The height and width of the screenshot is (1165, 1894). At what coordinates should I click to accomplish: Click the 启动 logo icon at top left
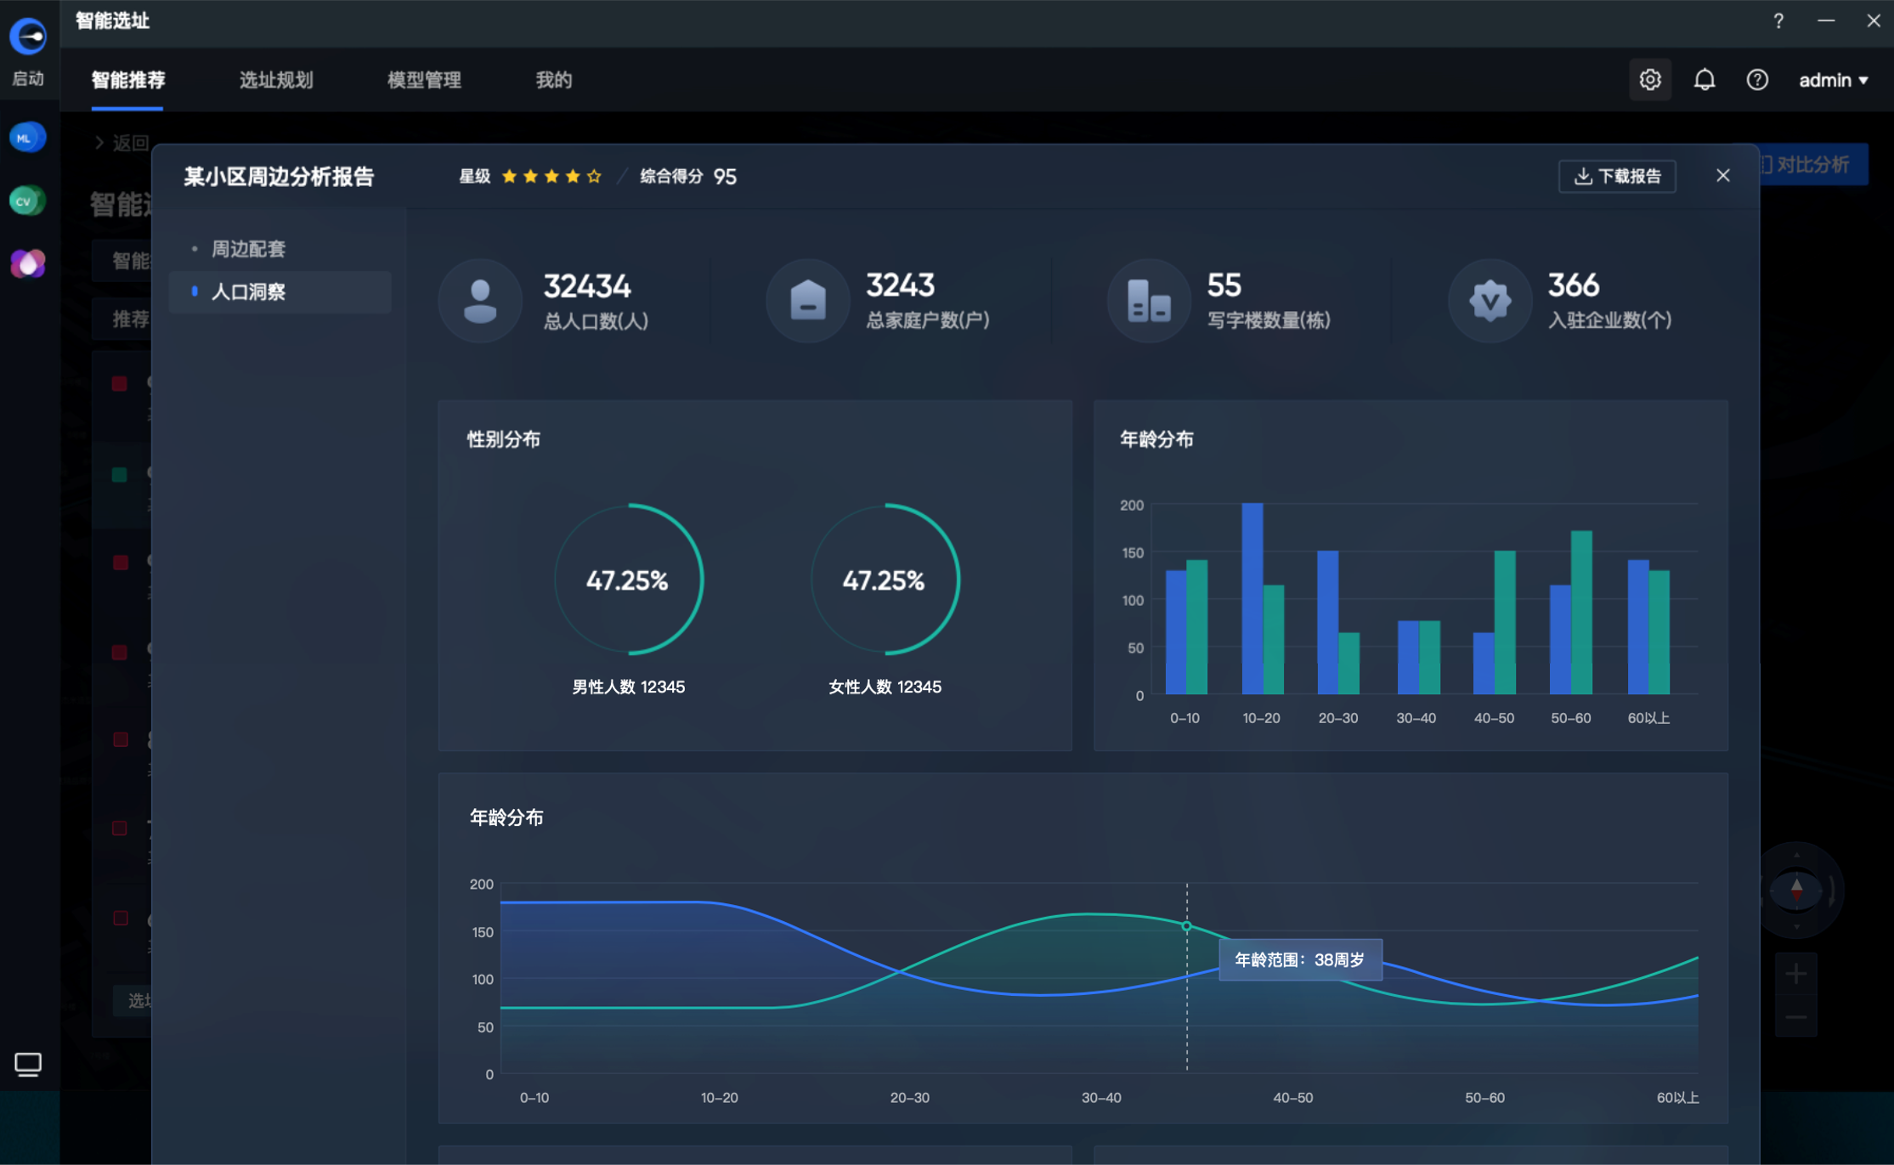click(x=28, y=36)
